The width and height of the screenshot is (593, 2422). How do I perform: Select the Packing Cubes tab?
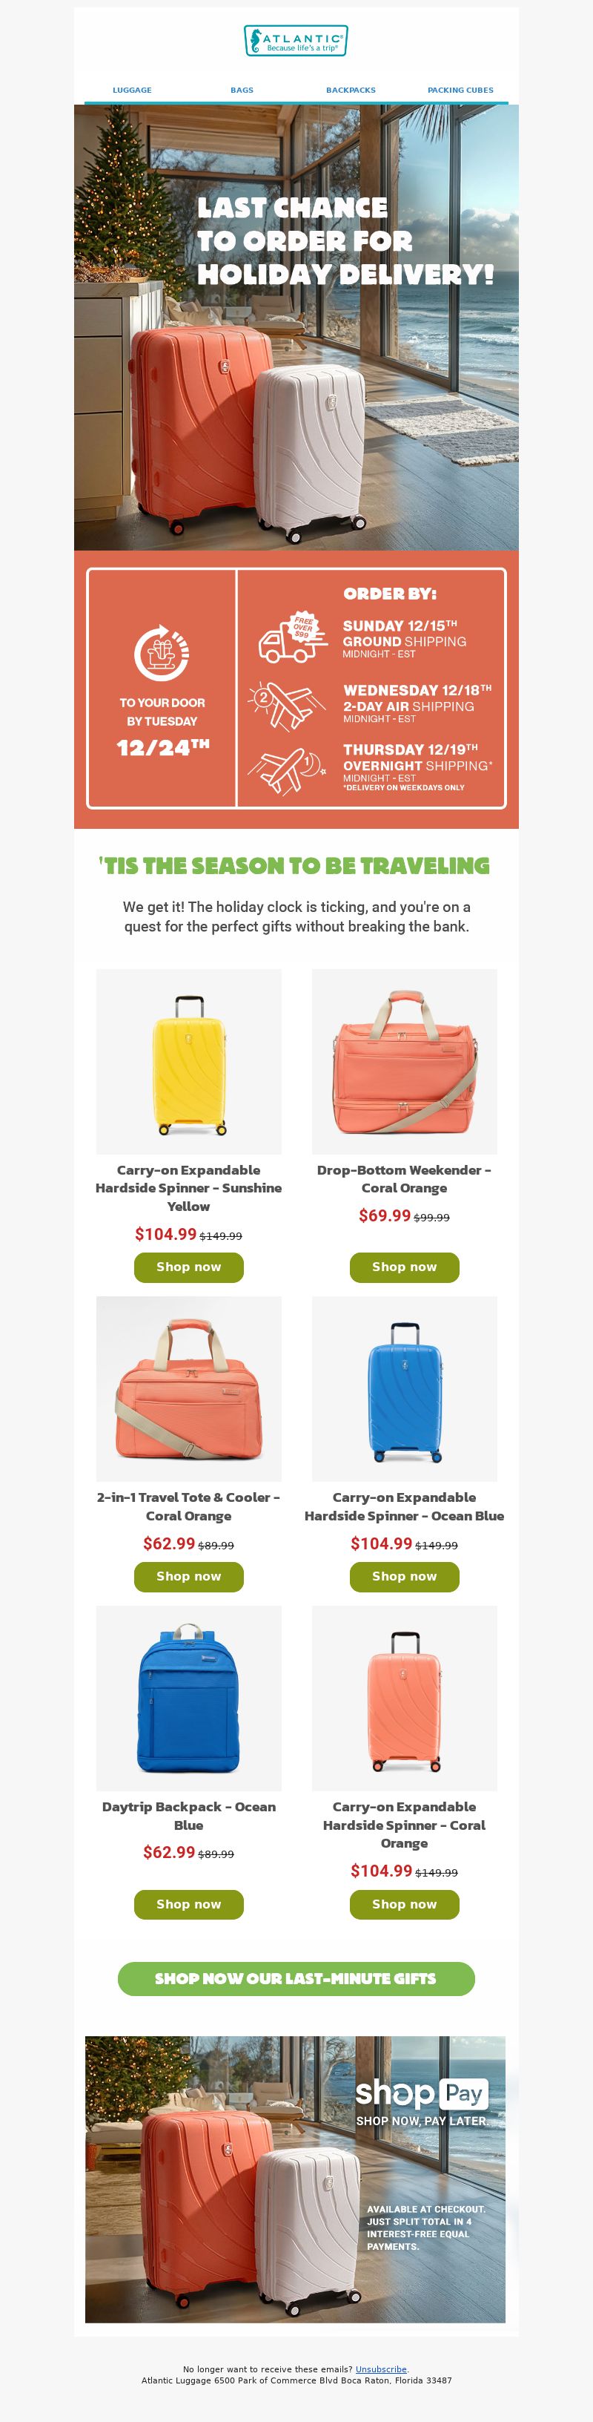(x=460, y=91)
